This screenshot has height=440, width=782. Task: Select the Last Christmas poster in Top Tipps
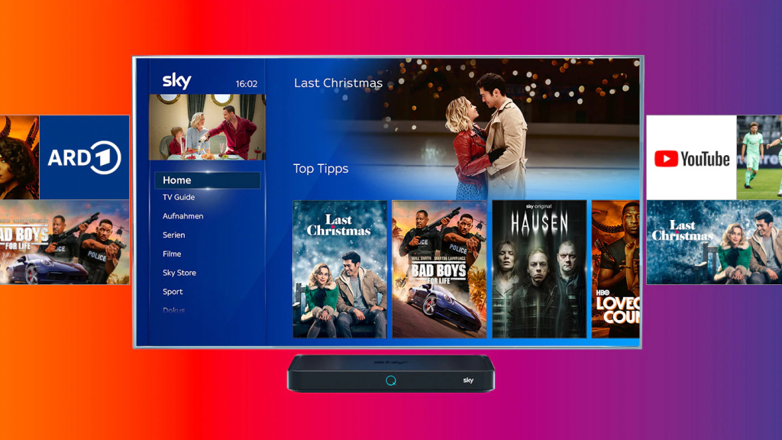click(x=340, y=270)
